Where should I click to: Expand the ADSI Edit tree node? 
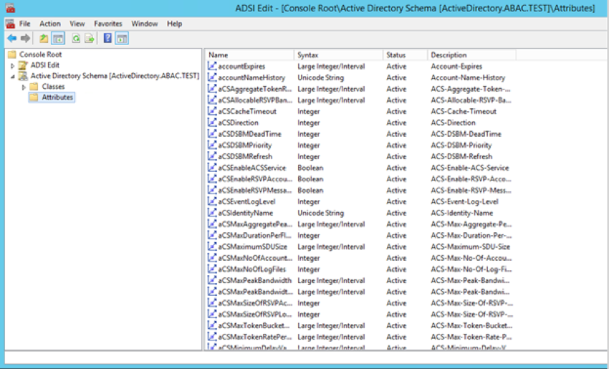pyautogui.click(x=12, y=66)
